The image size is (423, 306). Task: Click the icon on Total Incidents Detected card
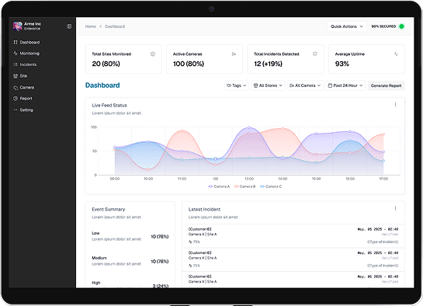pos(314,54)
